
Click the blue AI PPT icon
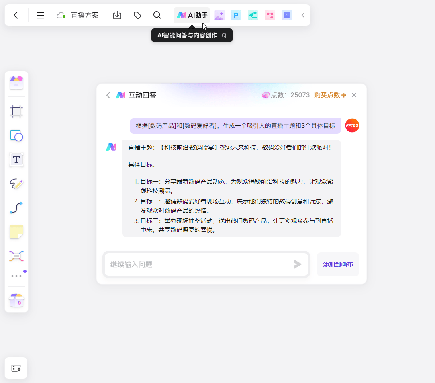click(x=236, y=16)
